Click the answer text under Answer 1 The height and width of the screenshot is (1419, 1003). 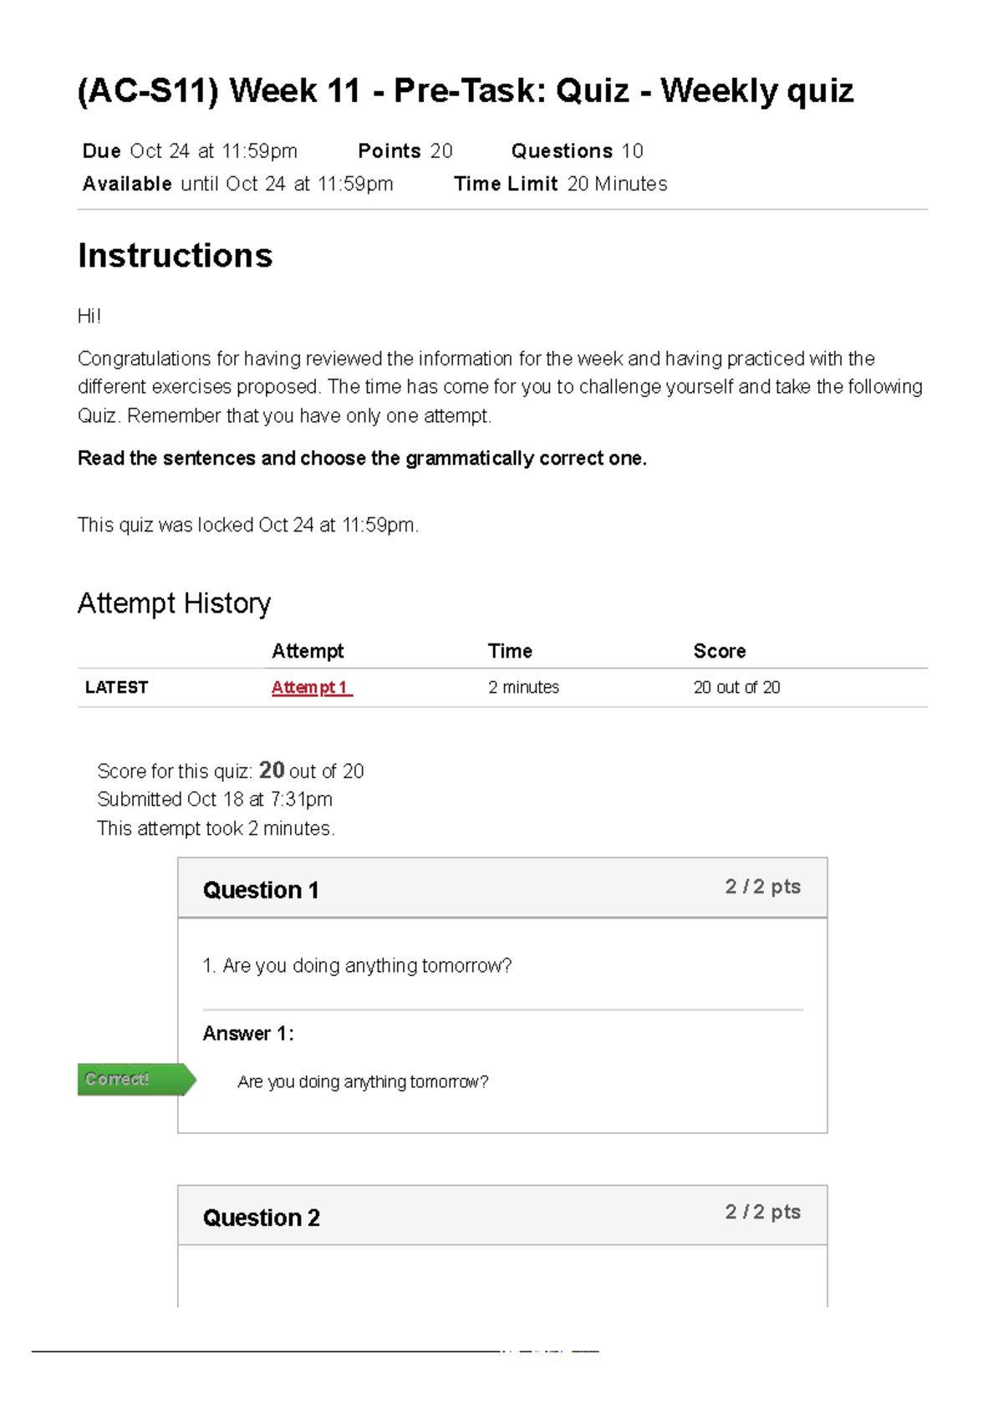click(x=363, y=1081)
